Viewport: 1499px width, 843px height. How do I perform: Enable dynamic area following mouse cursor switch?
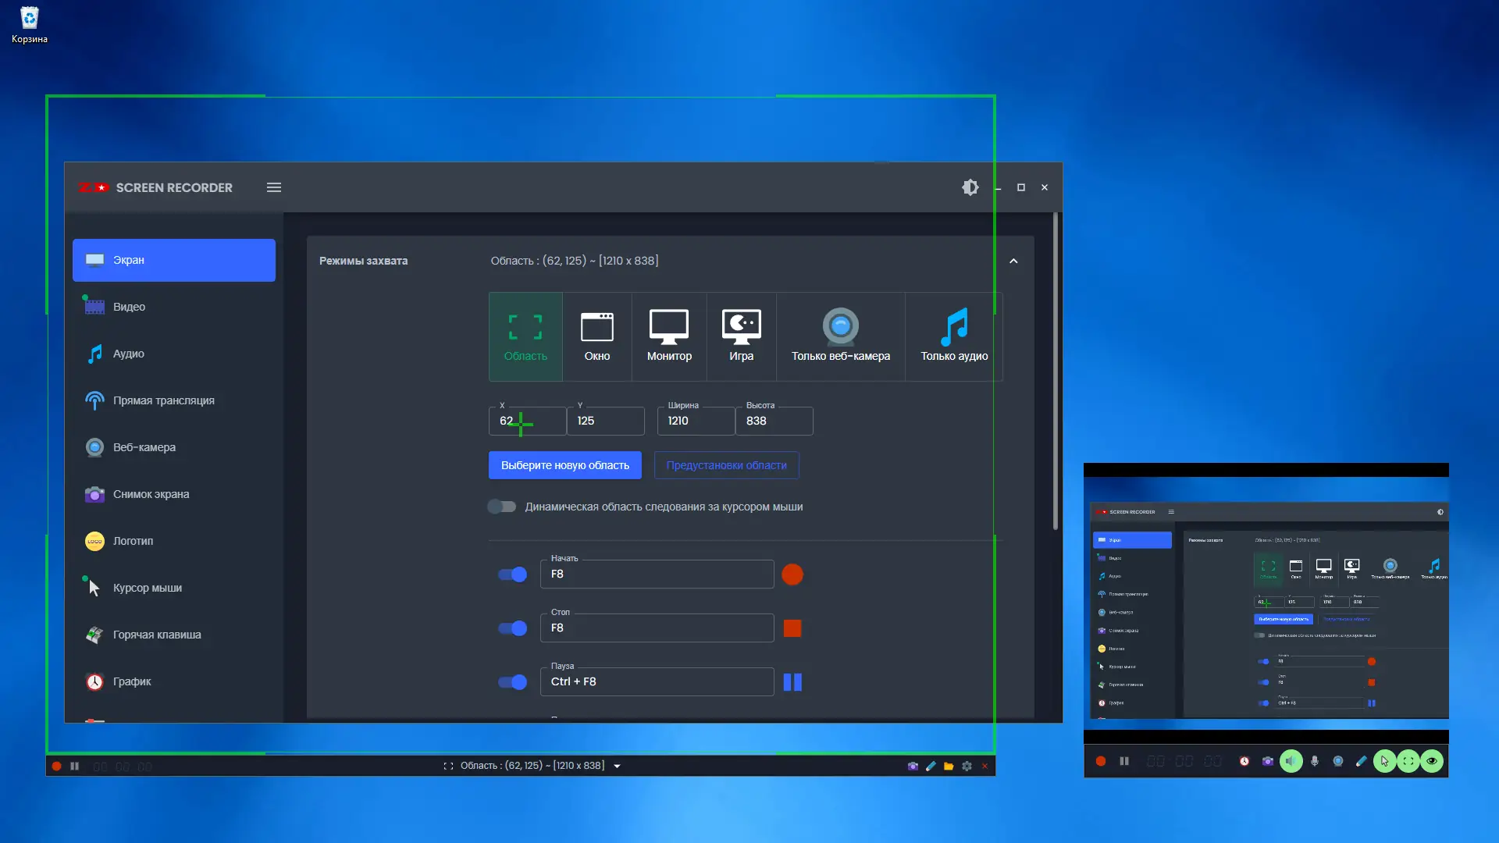(502, 507)
